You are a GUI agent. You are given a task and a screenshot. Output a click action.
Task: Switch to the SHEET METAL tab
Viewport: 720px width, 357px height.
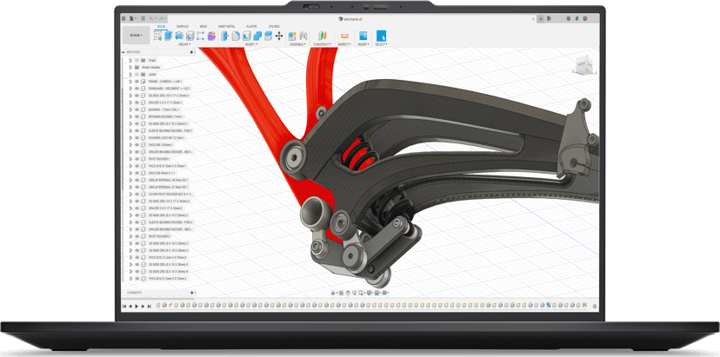point(226,27)
